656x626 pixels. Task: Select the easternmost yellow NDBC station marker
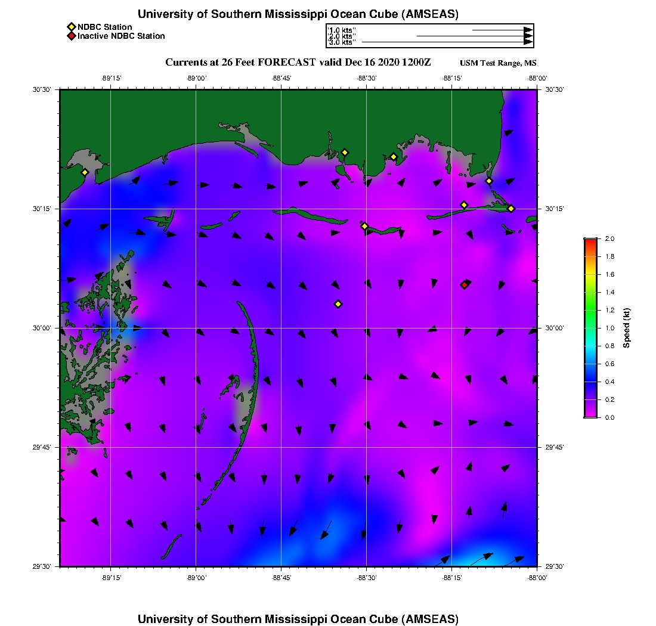click(511, 208)
